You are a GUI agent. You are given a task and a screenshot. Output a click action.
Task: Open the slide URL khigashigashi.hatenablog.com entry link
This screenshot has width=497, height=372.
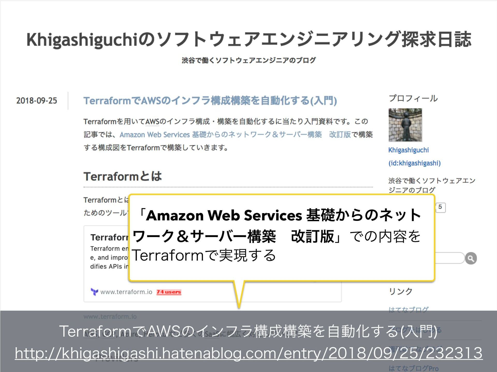coord(249,353)
